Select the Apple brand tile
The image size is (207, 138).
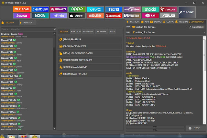pyautogui.click(x=77, y=16)
